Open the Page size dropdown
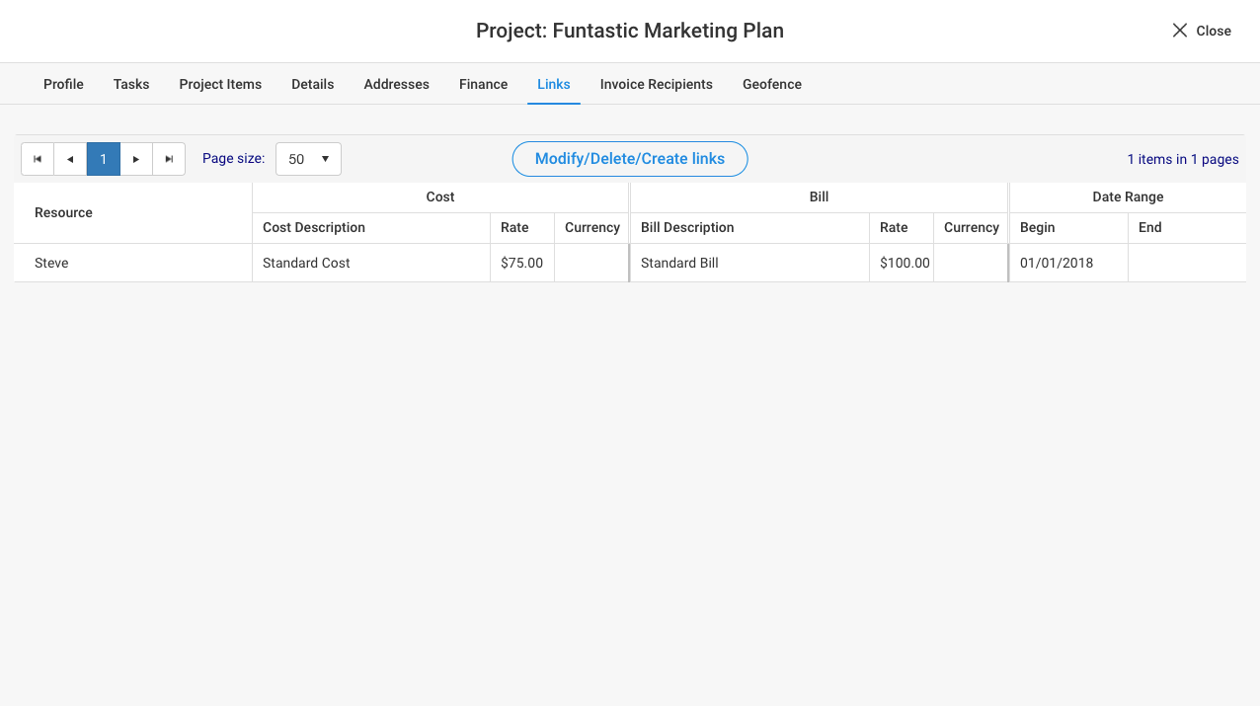The width and height of the screenshot is (1260, 706). click(308, 159)
